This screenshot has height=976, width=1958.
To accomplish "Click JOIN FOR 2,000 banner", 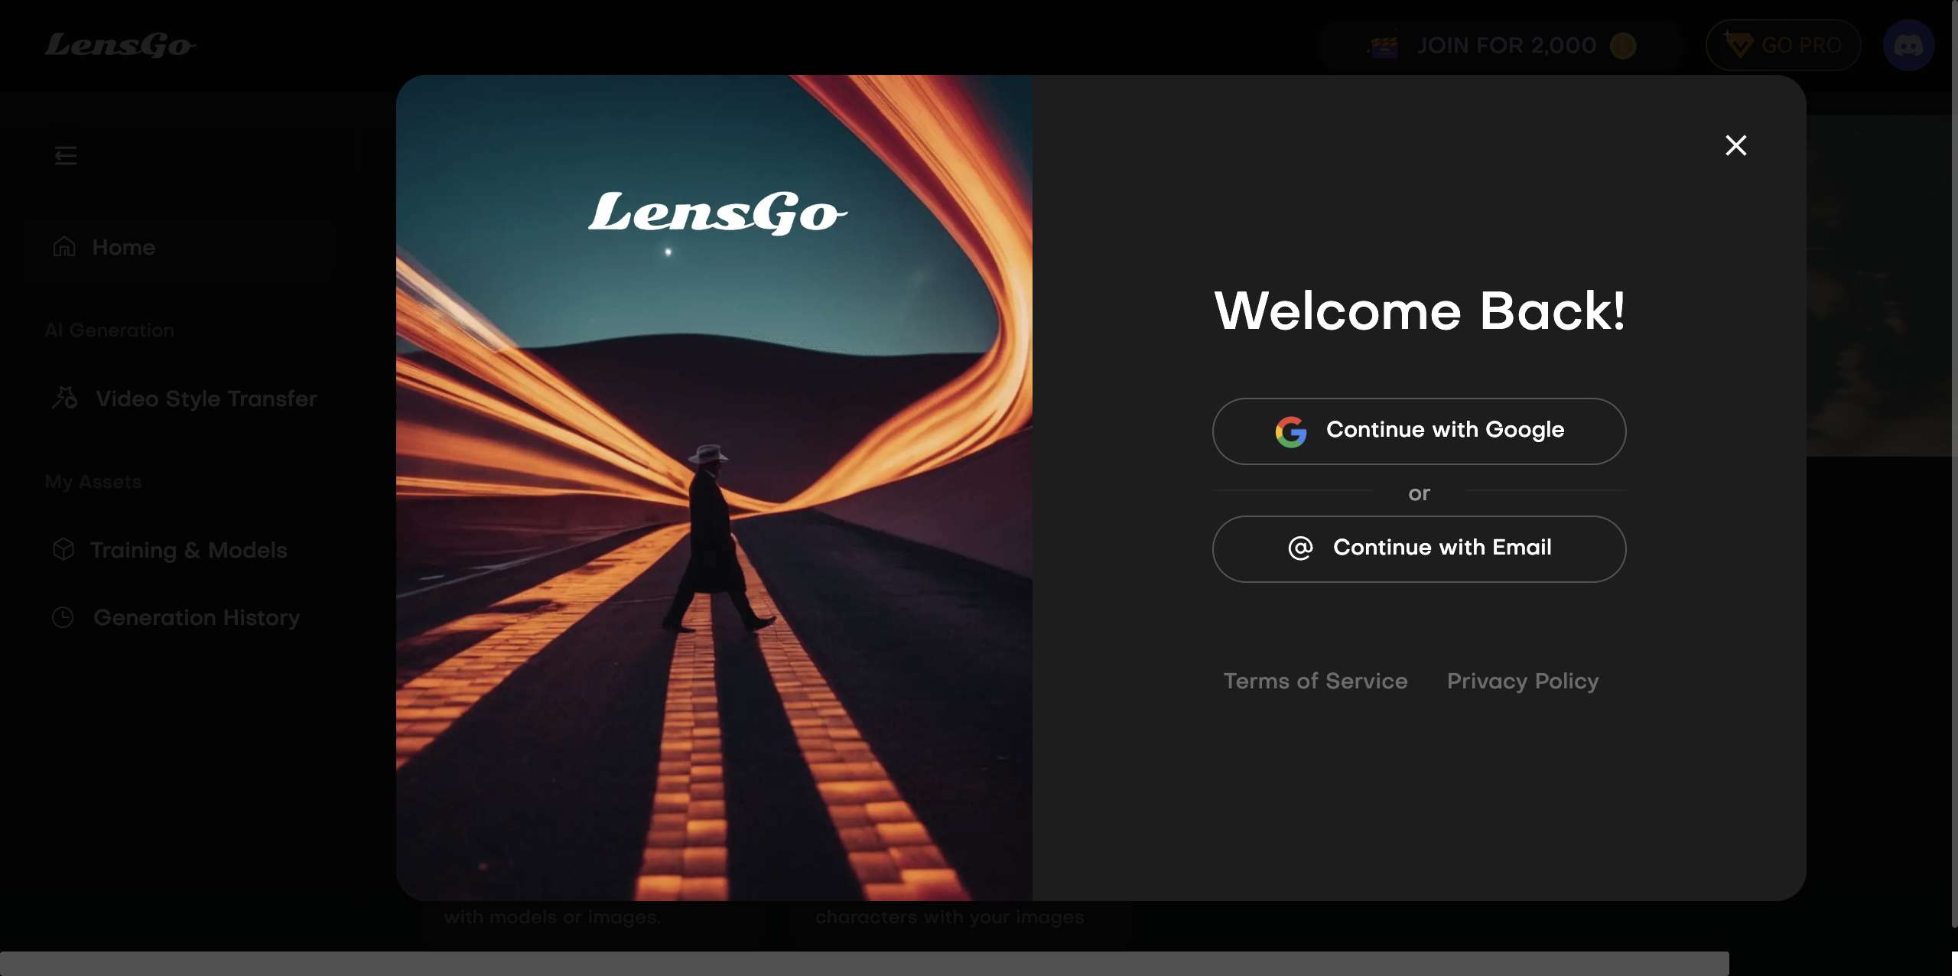I will [1505, 46].
